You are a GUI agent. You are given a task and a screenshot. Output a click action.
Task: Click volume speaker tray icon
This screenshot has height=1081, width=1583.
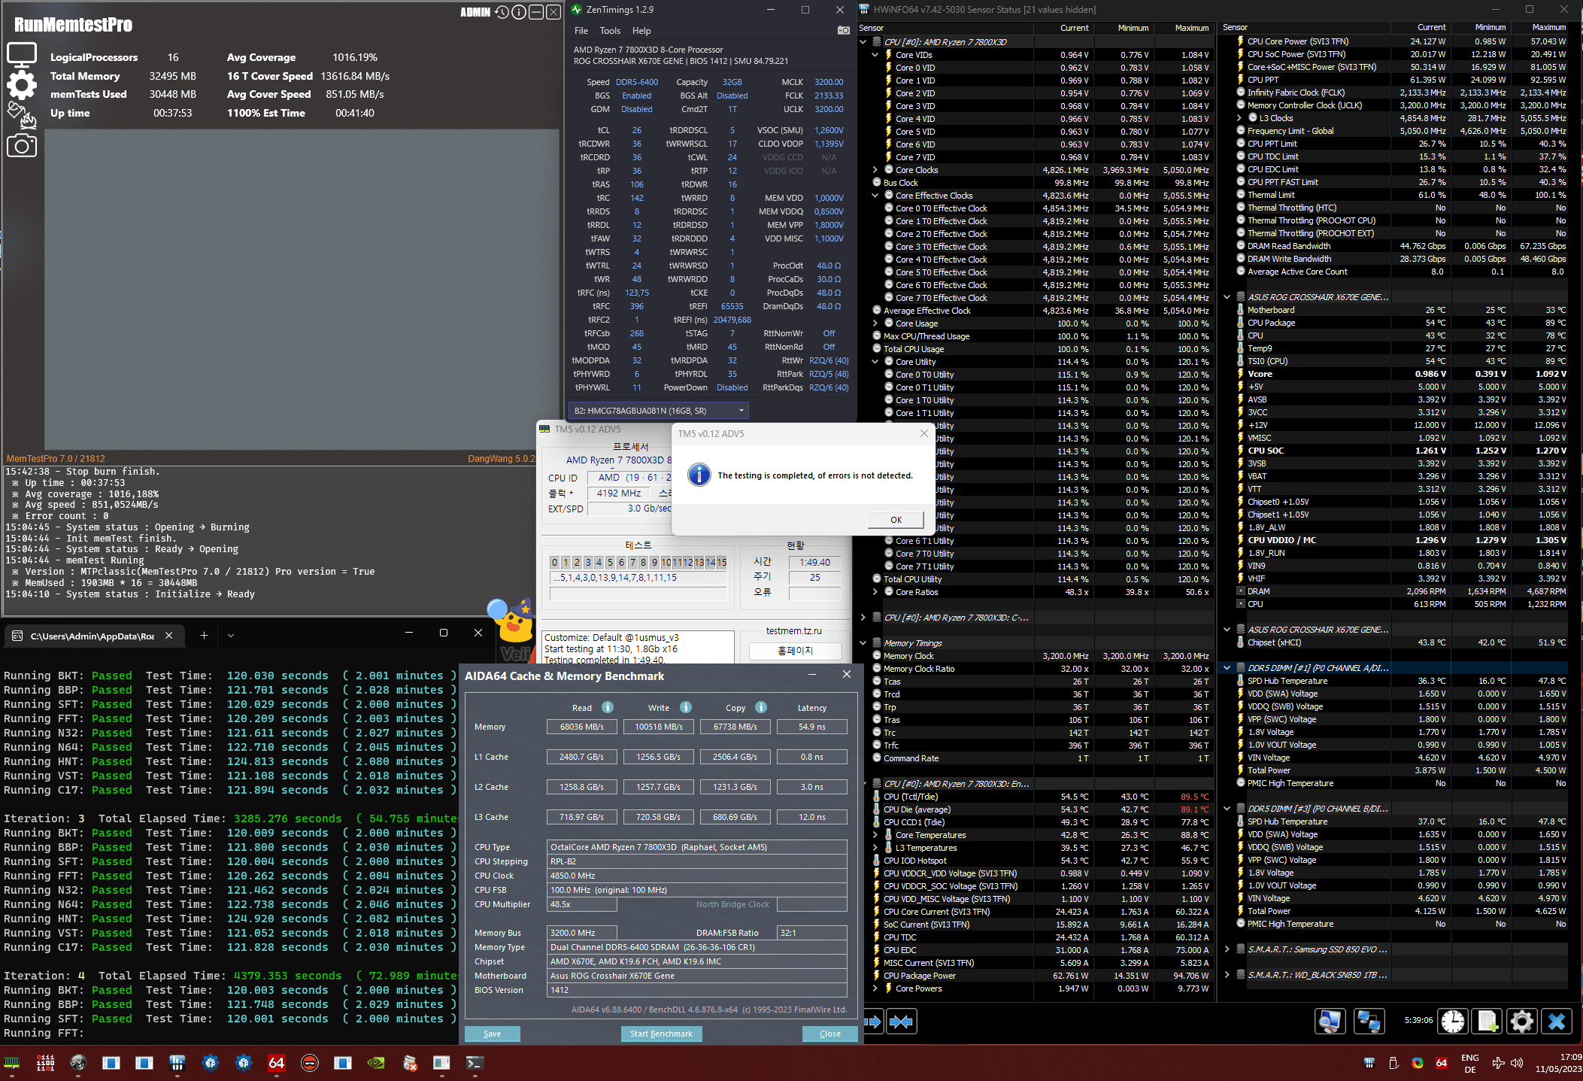tap(1517, 1063)
